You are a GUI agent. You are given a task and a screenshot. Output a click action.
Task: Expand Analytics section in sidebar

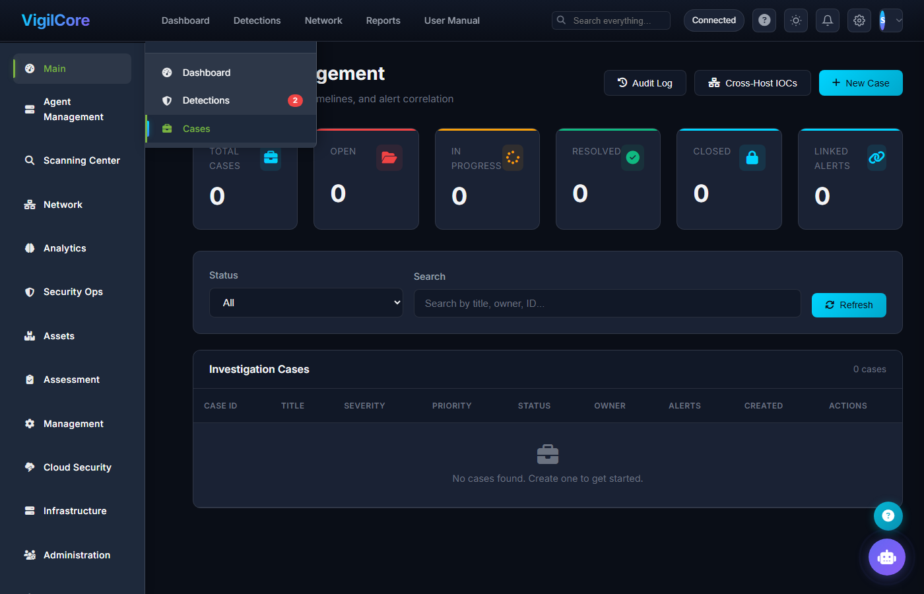73,248
